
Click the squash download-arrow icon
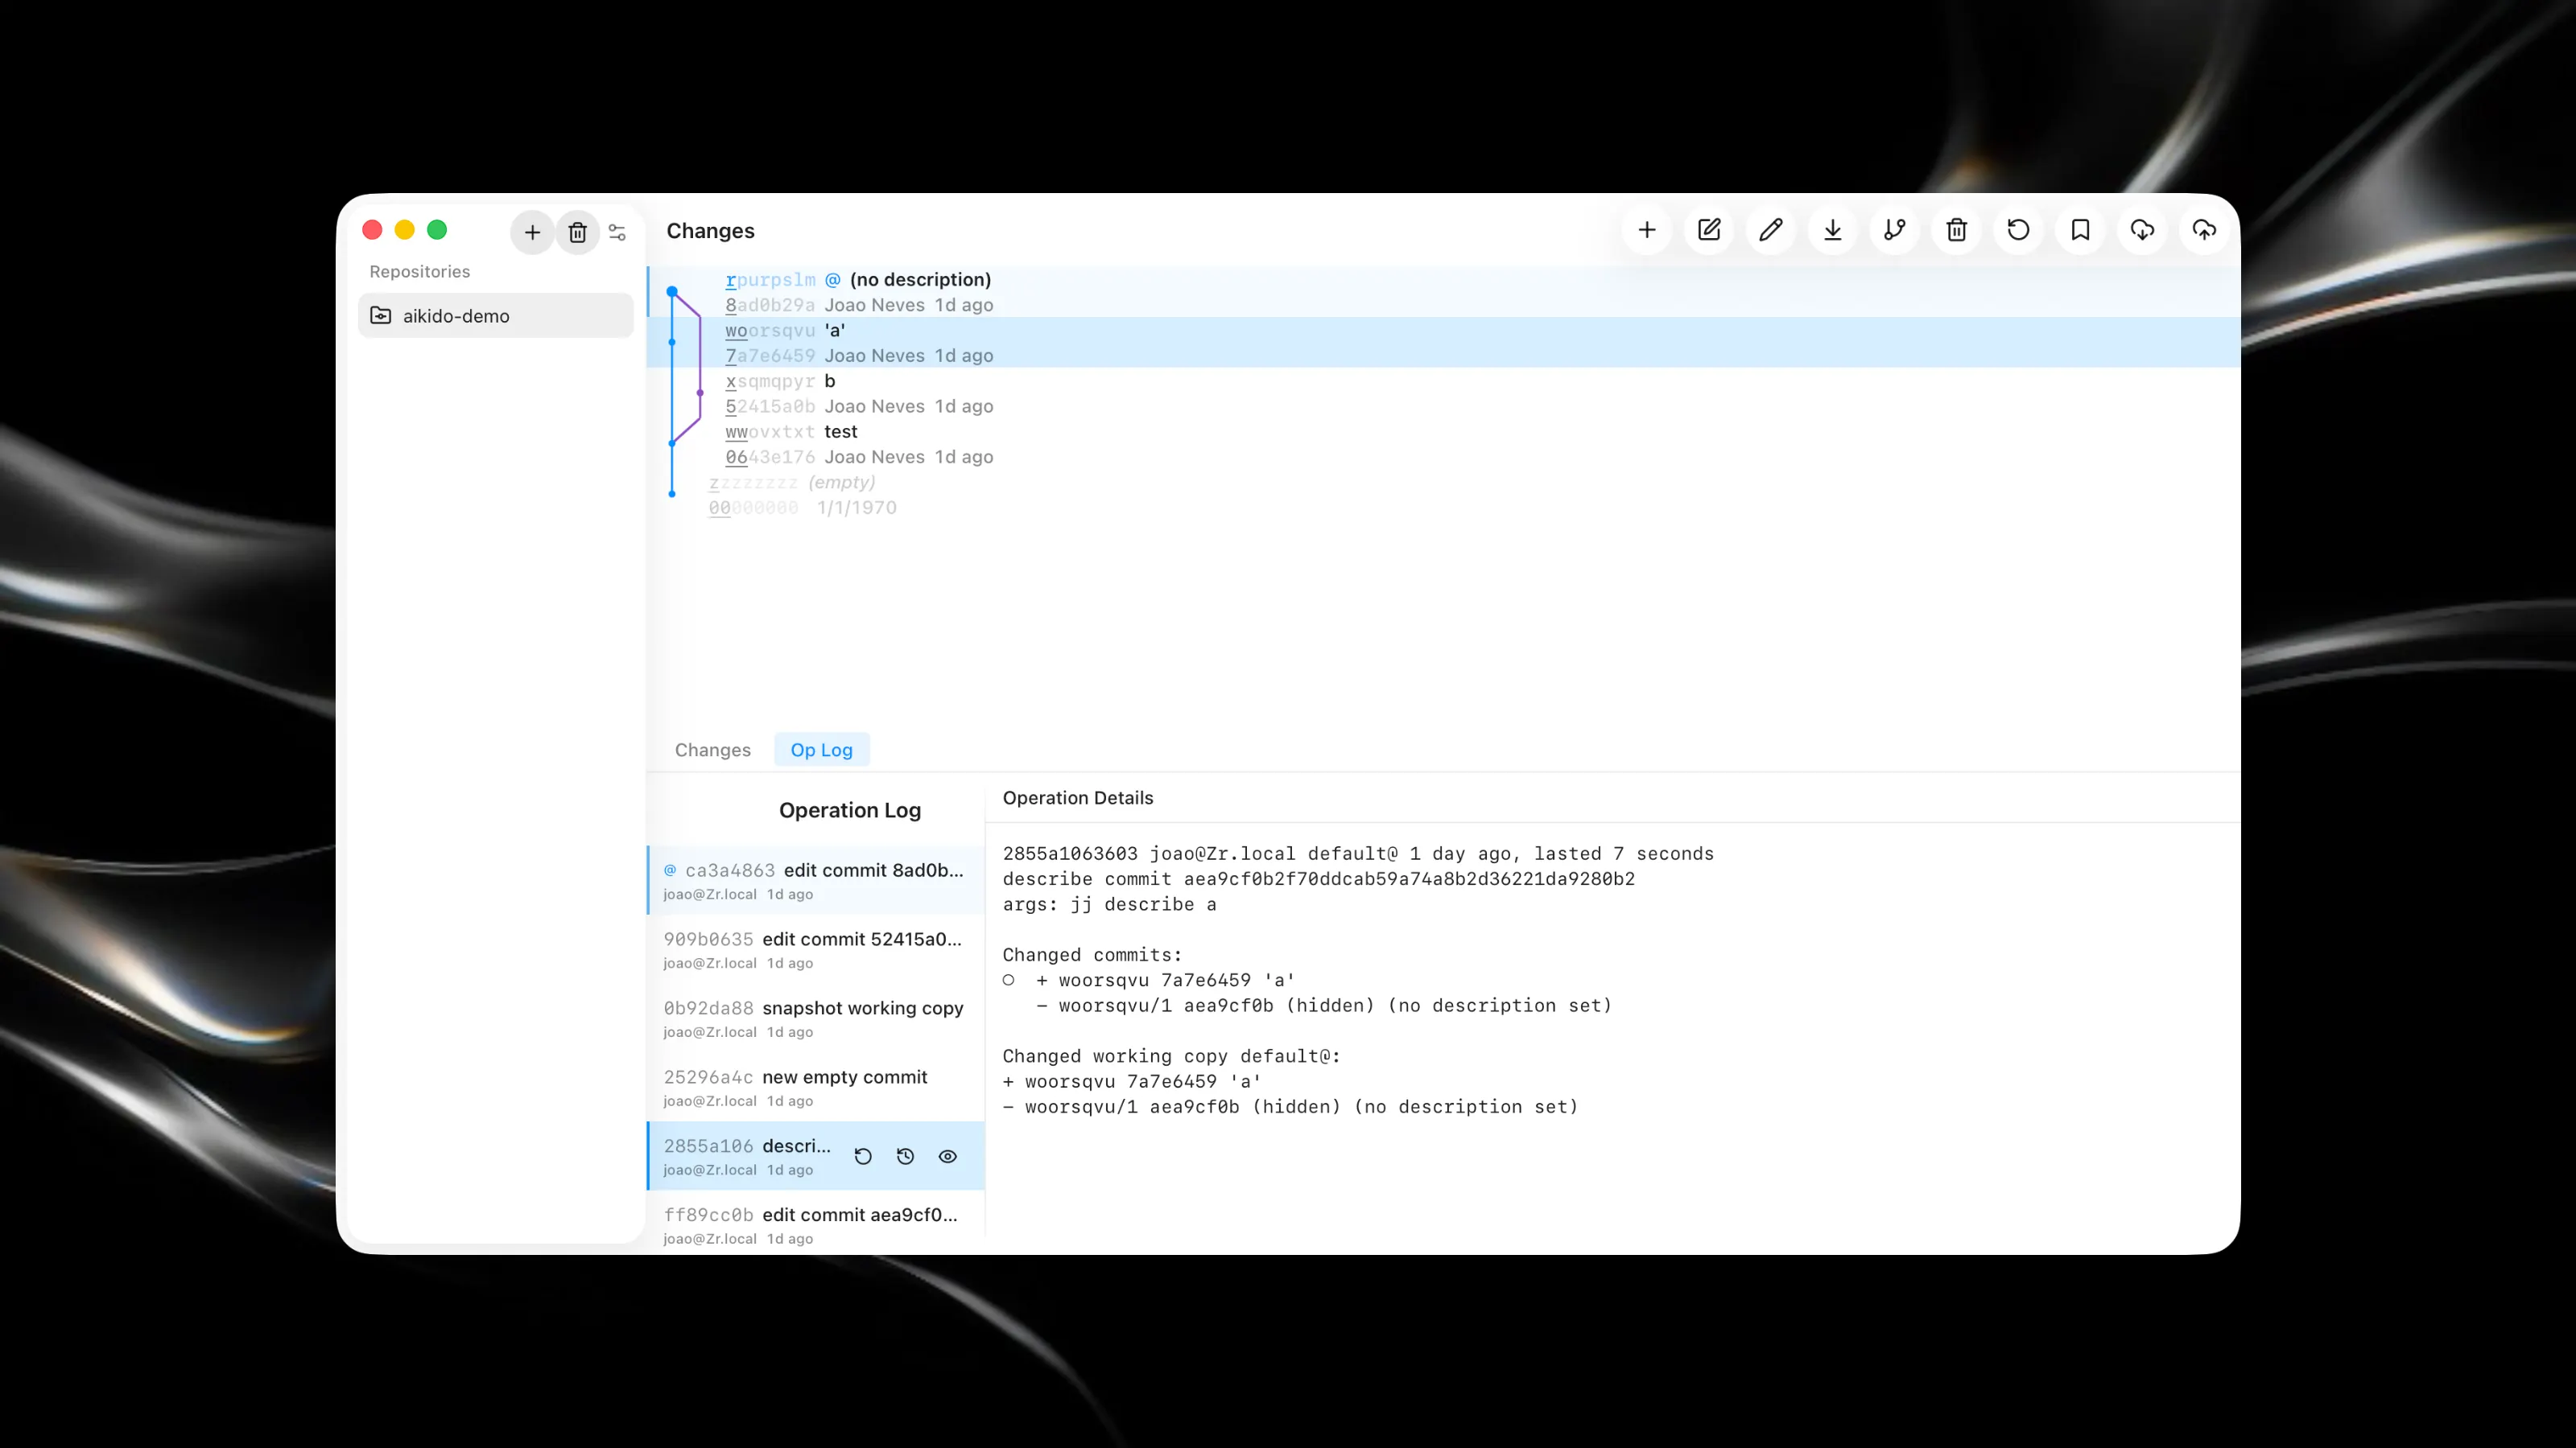[x=1833, y=230]
